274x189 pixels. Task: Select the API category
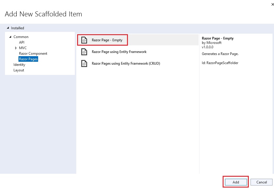[22, 42]
